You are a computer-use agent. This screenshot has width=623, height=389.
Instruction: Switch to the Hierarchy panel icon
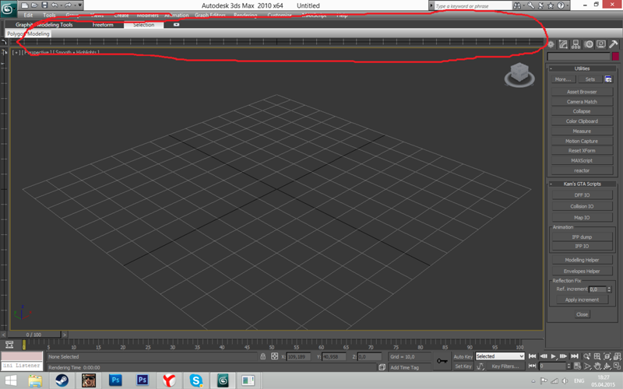[575, 44]
